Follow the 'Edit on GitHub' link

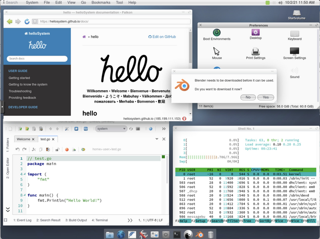click(163, 37)
